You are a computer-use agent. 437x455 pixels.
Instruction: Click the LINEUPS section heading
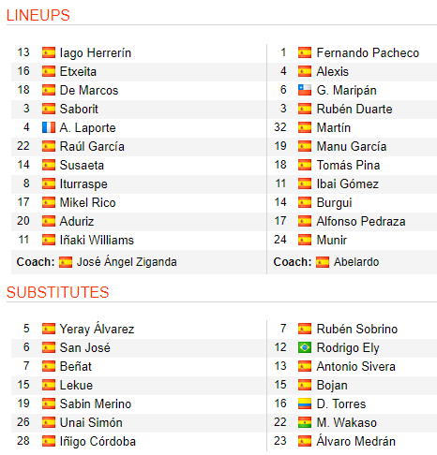[x=38, y=15]
